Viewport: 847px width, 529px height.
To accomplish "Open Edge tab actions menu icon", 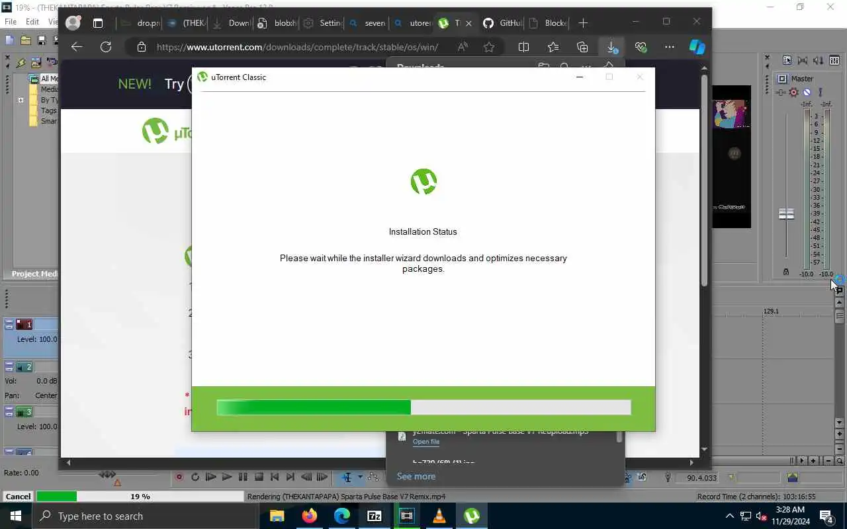I will pyautogui.click(x=98, y=23).
